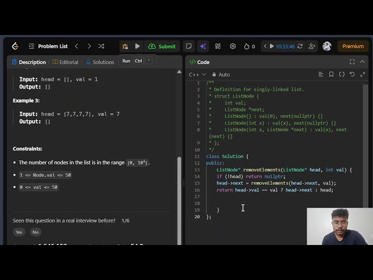
Task: Click the 'Example 3:' heading
Action: [26, 100]
